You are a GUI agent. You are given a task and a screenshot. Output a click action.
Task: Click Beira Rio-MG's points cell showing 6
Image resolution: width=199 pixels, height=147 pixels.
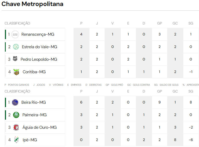tap(81, 102)
